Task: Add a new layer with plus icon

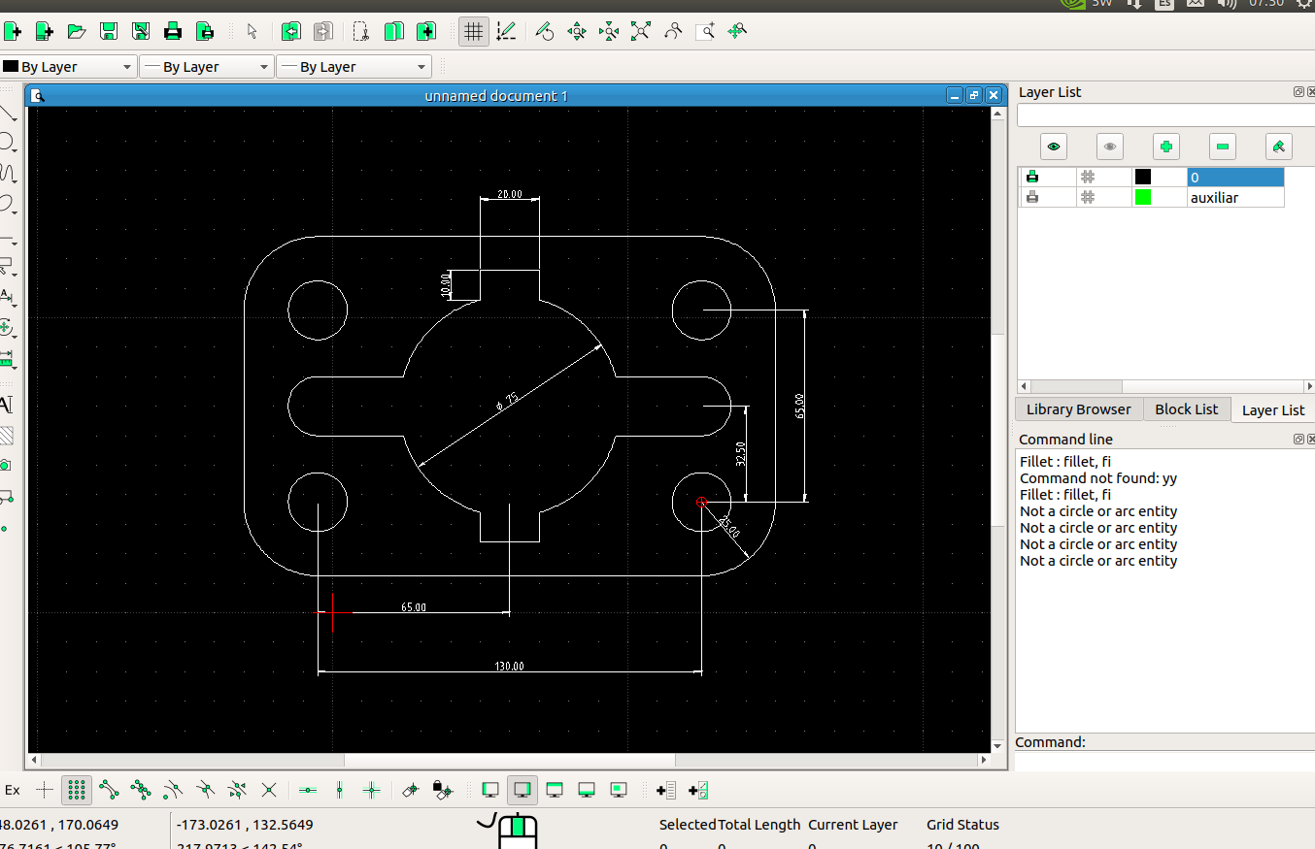Action: (x=1165, y=147)
